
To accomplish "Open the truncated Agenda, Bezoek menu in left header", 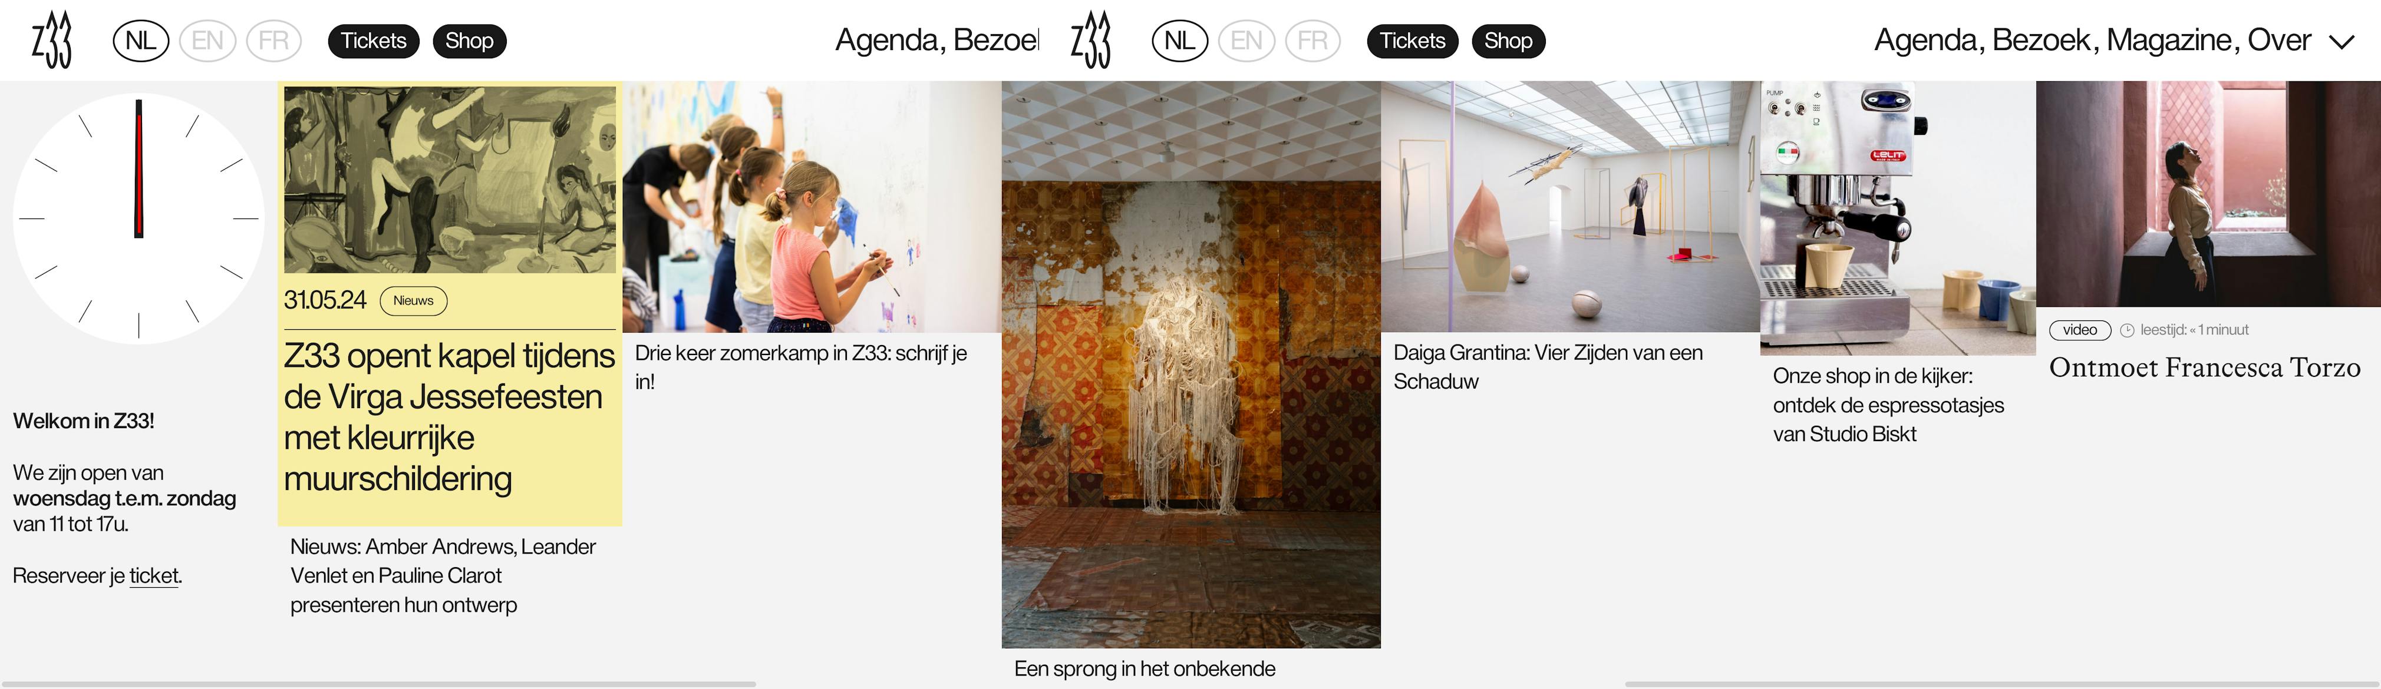I will tap(937, 39).
